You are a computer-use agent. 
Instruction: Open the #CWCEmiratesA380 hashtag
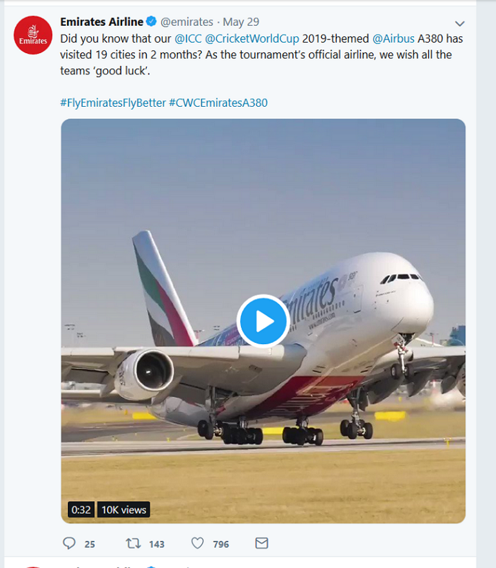218,103
